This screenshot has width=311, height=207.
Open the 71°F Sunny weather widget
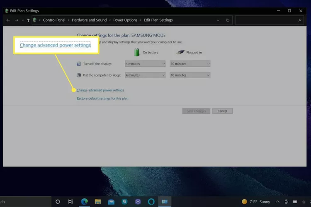coord(256,202)
